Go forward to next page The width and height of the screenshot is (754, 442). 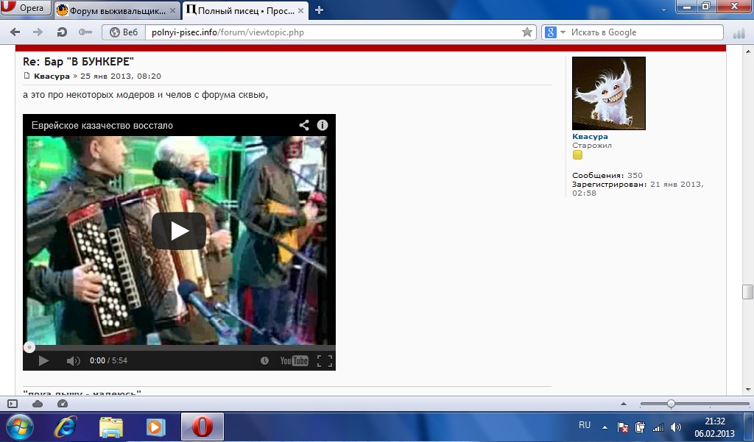pos(38,32)
